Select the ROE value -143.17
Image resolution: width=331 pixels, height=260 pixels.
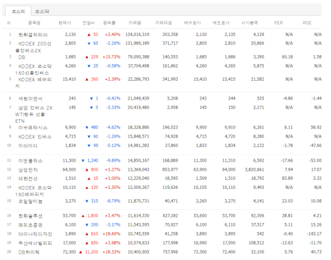click(314, 234)
